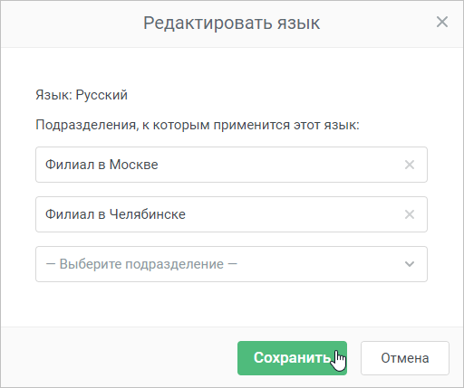Click the Отмена button

pos(405,358)
